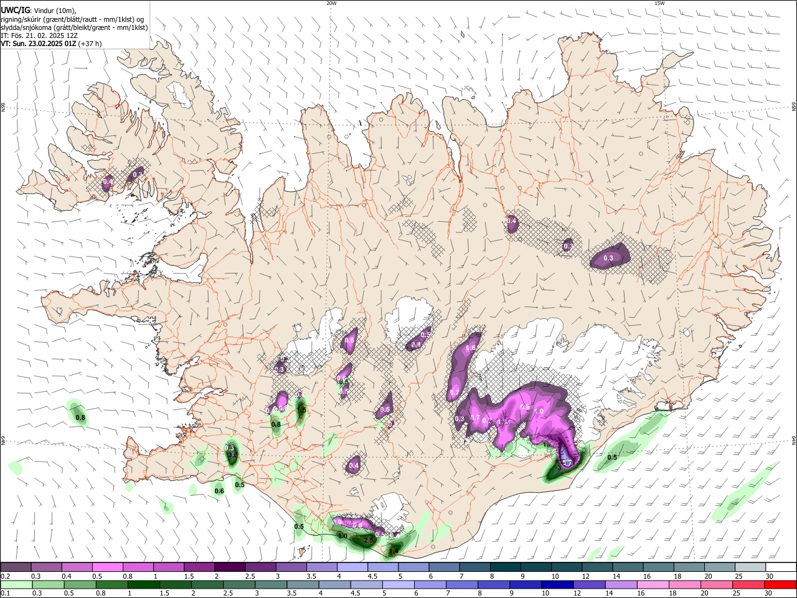Click the bright pink 0.5–0.8 snow legend swatch

pyautogui.click(x=107, y=567)
